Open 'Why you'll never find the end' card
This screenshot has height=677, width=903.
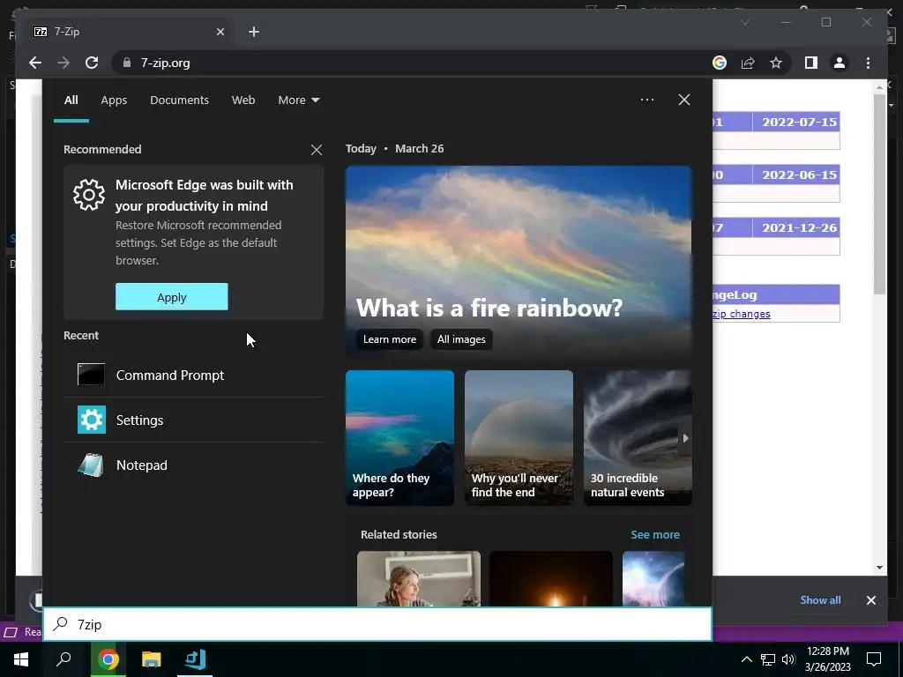point(519,438)
